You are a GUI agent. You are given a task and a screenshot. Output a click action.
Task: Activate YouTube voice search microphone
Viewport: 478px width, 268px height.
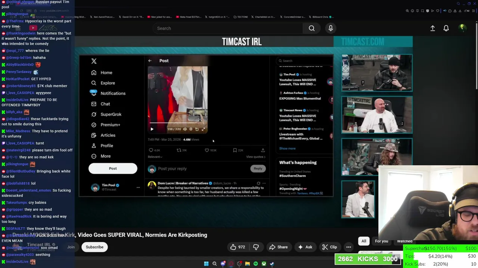coord(330,28)
